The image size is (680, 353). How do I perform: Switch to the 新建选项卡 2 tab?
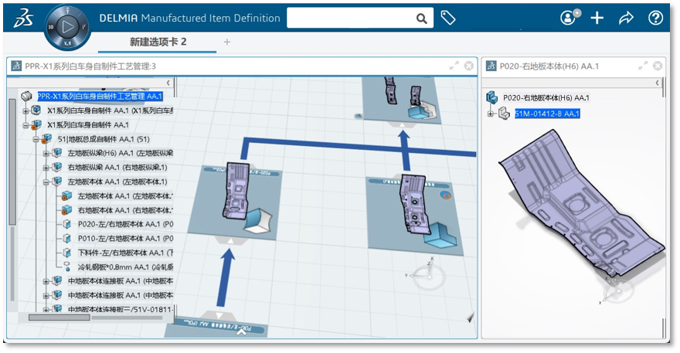click(x=158, y=42)
